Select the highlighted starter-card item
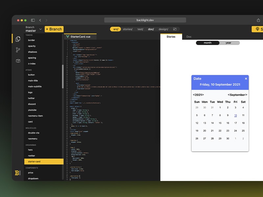Screen dimensions: 263x197 click(44, 162)
